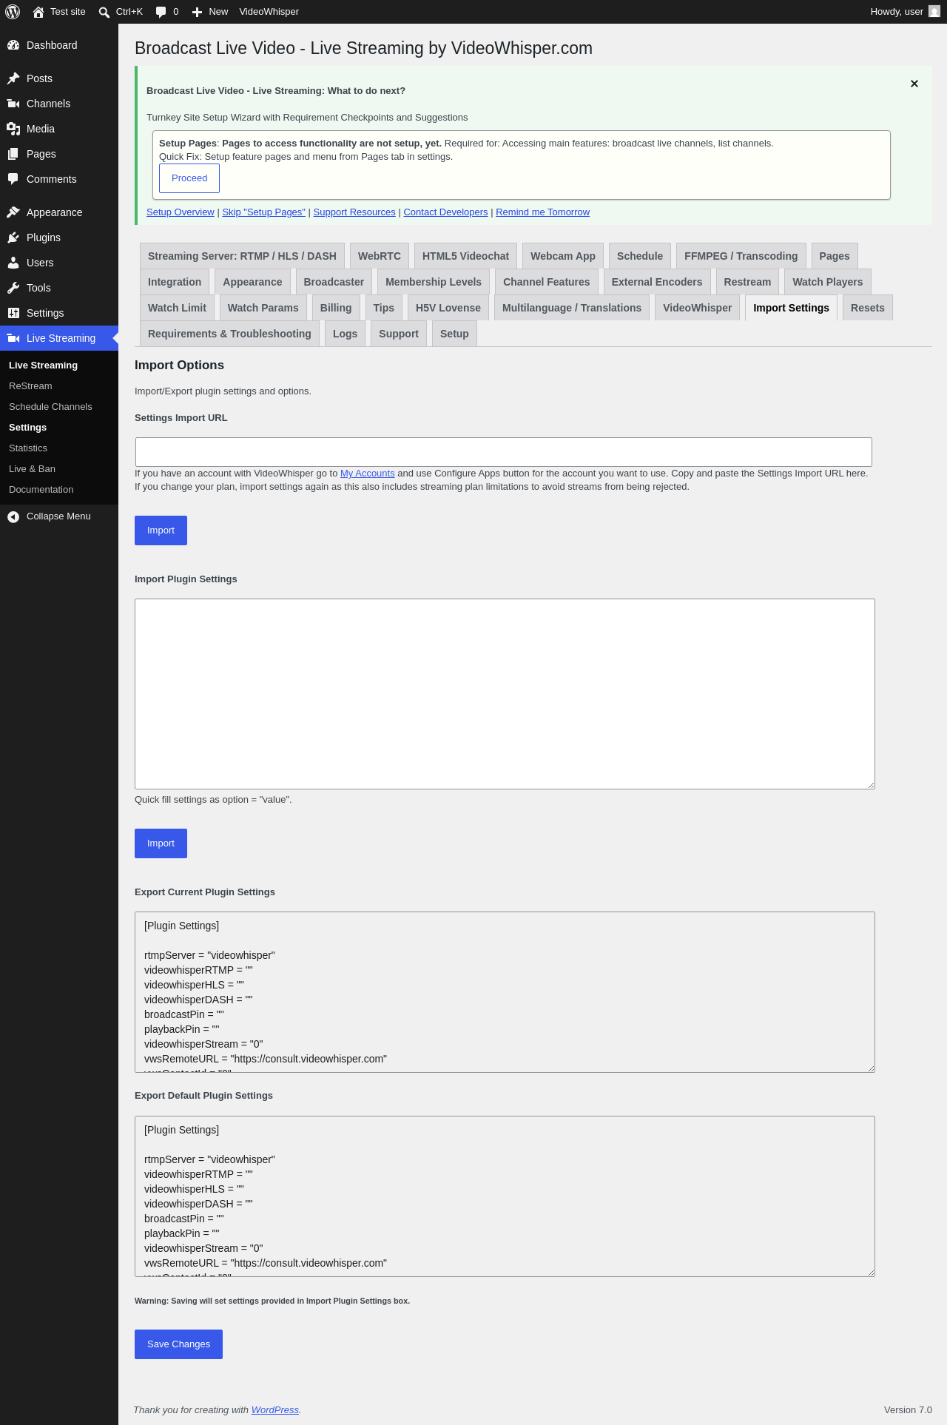Open the comments bubble icon in admin bar
The image size is (947, 1425).
pos(161,12)
